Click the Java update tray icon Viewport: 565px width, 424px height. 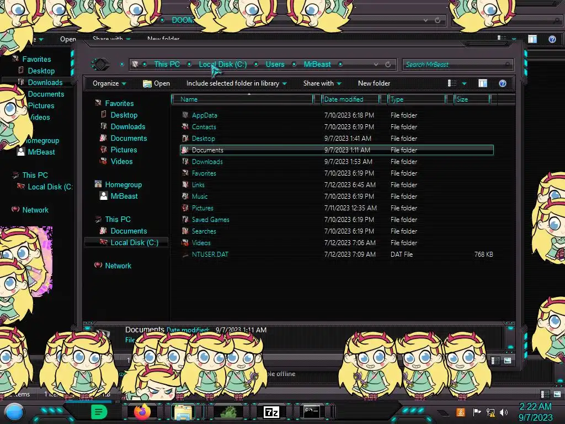click(460, 412)
